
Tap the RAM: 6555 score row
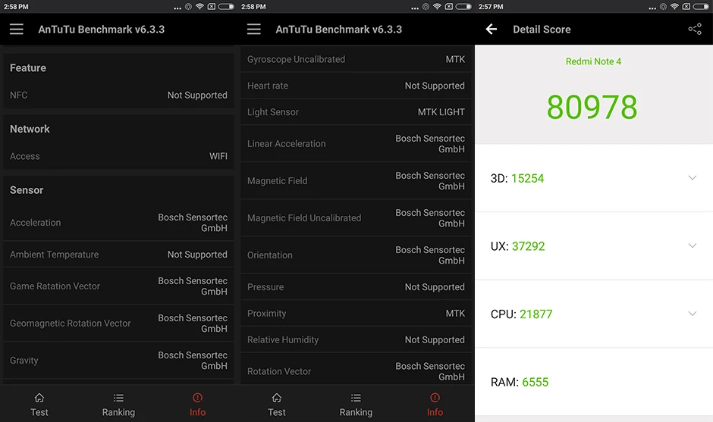click(x=594, y=382)
